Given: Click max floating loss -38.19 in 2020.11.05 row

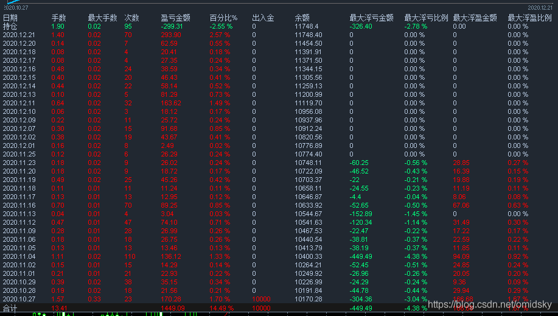Looking at the screenshot, I should click(359, 248).
